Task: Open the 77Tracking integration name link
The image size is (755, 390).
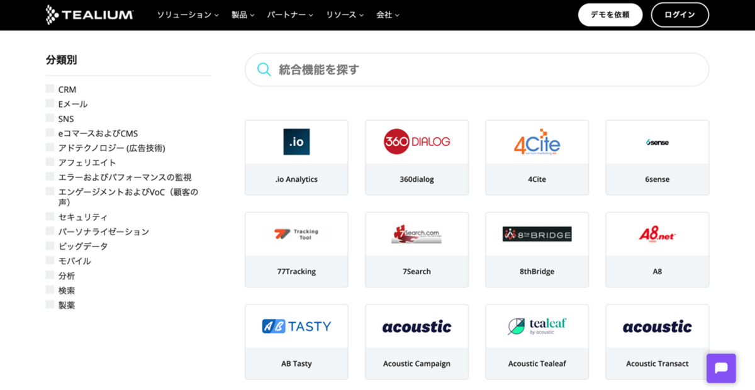Action: (296, 272)
